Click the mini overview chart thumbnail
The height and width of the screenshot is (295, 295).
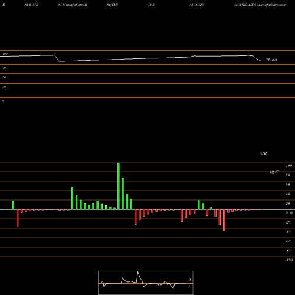[146, 283]
